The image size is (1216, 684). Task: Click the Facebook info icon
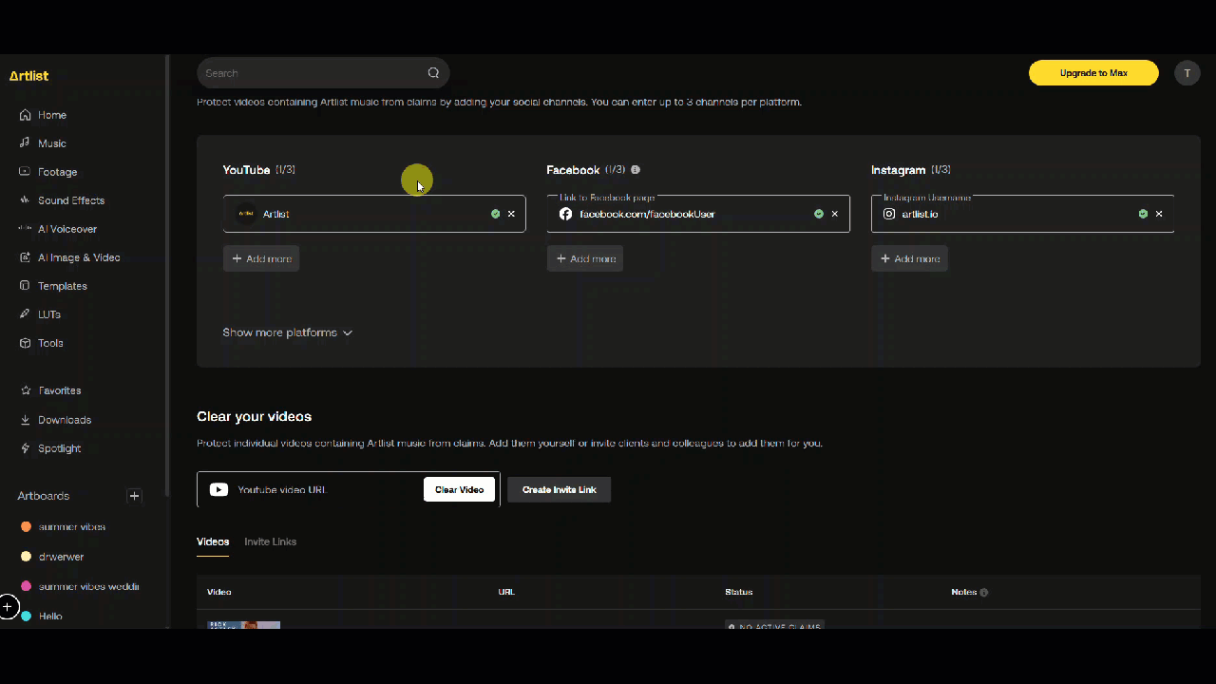pyautogui.click(x=636, y=170)
